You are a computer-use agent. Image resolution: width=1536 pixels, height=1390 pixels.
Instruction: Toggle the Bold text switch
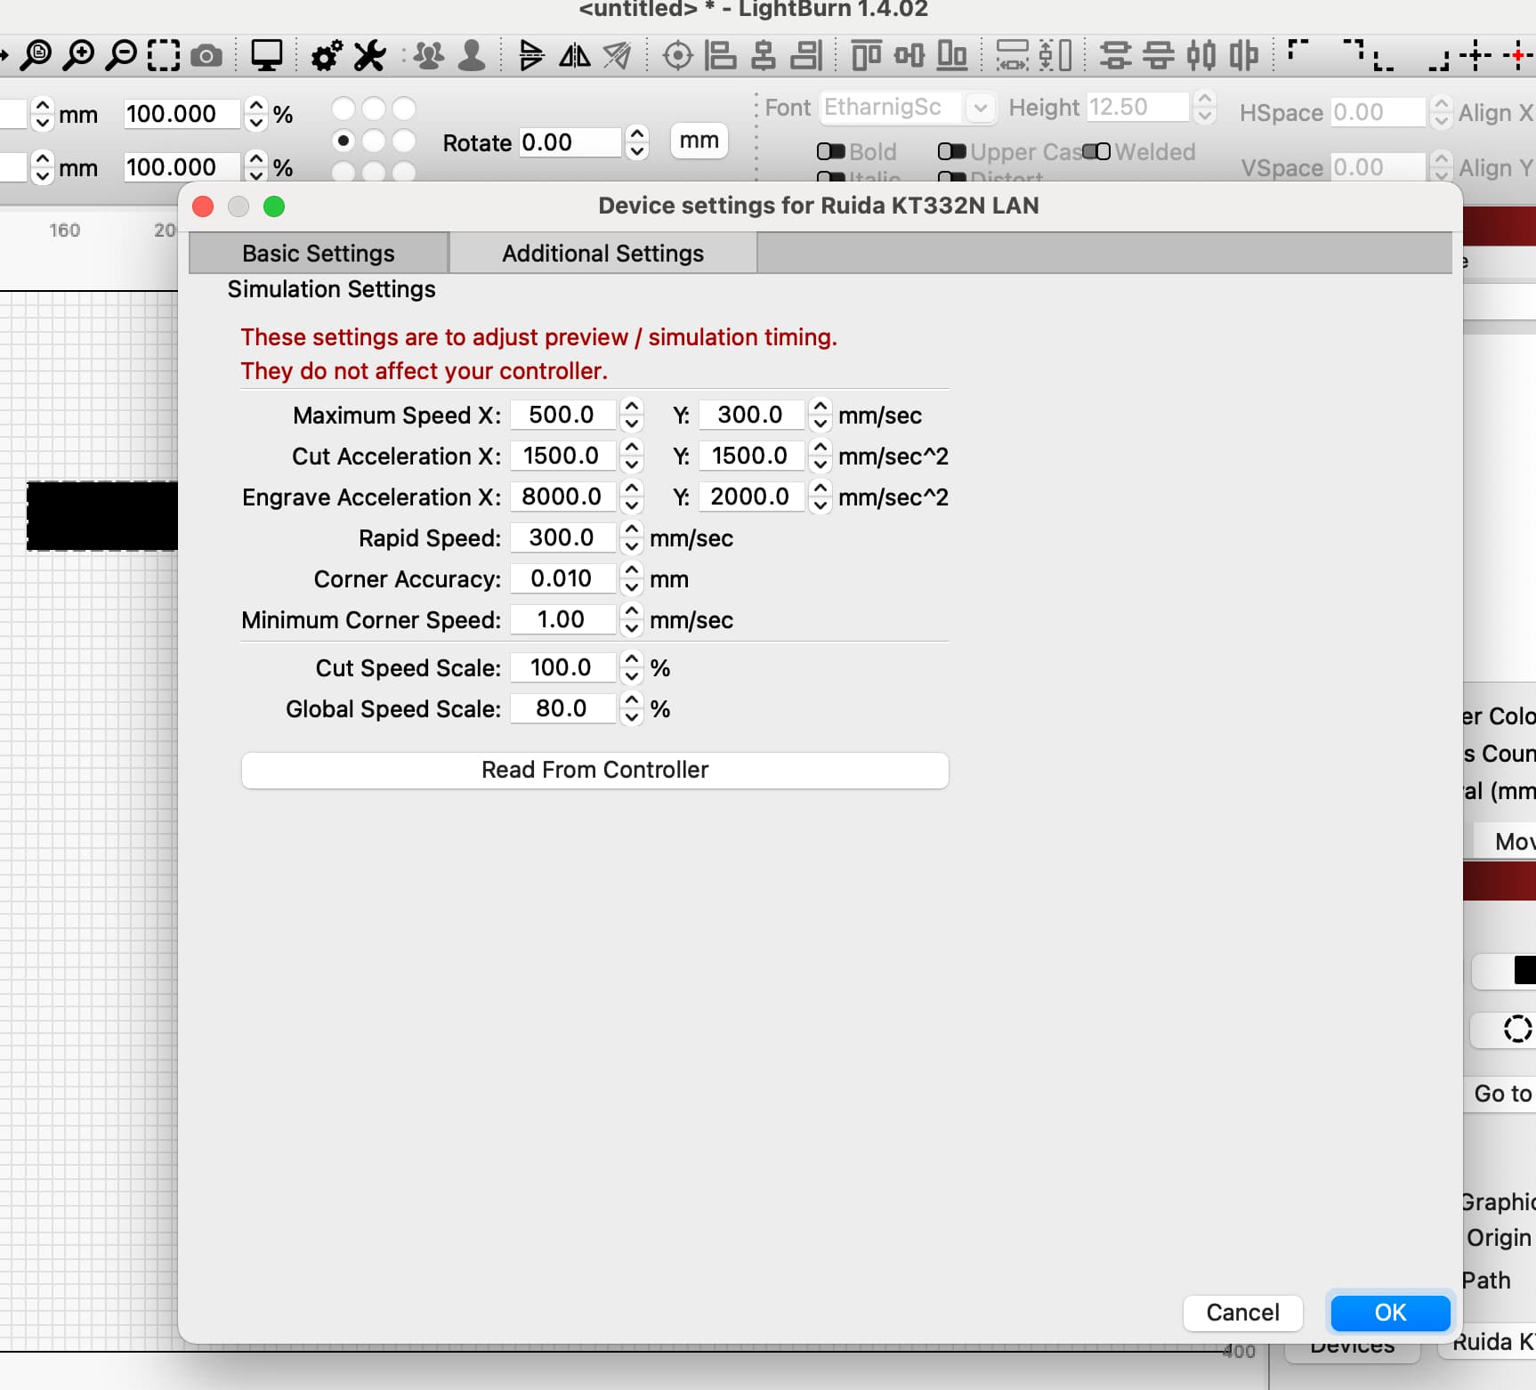[830, 151]
